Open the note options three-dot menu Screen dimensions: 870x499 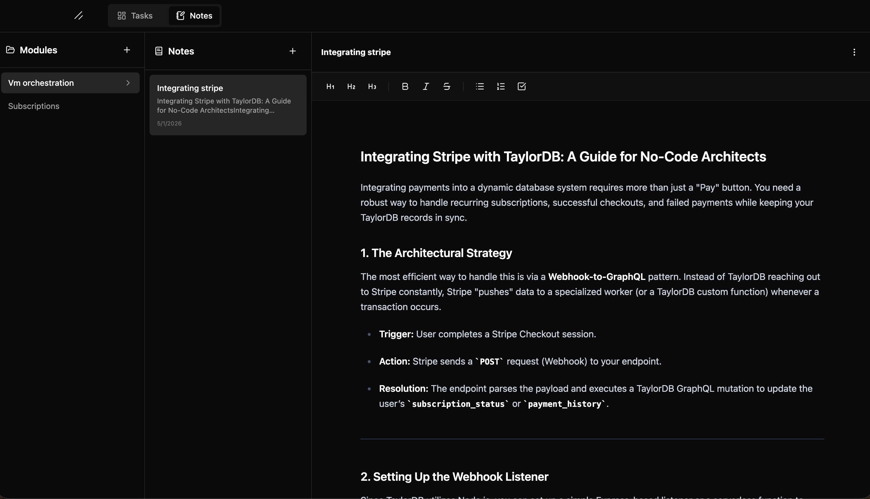(854, 52)
